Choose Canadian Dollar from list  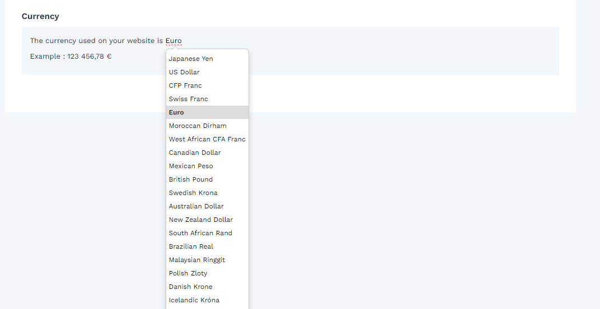point(207,153)
